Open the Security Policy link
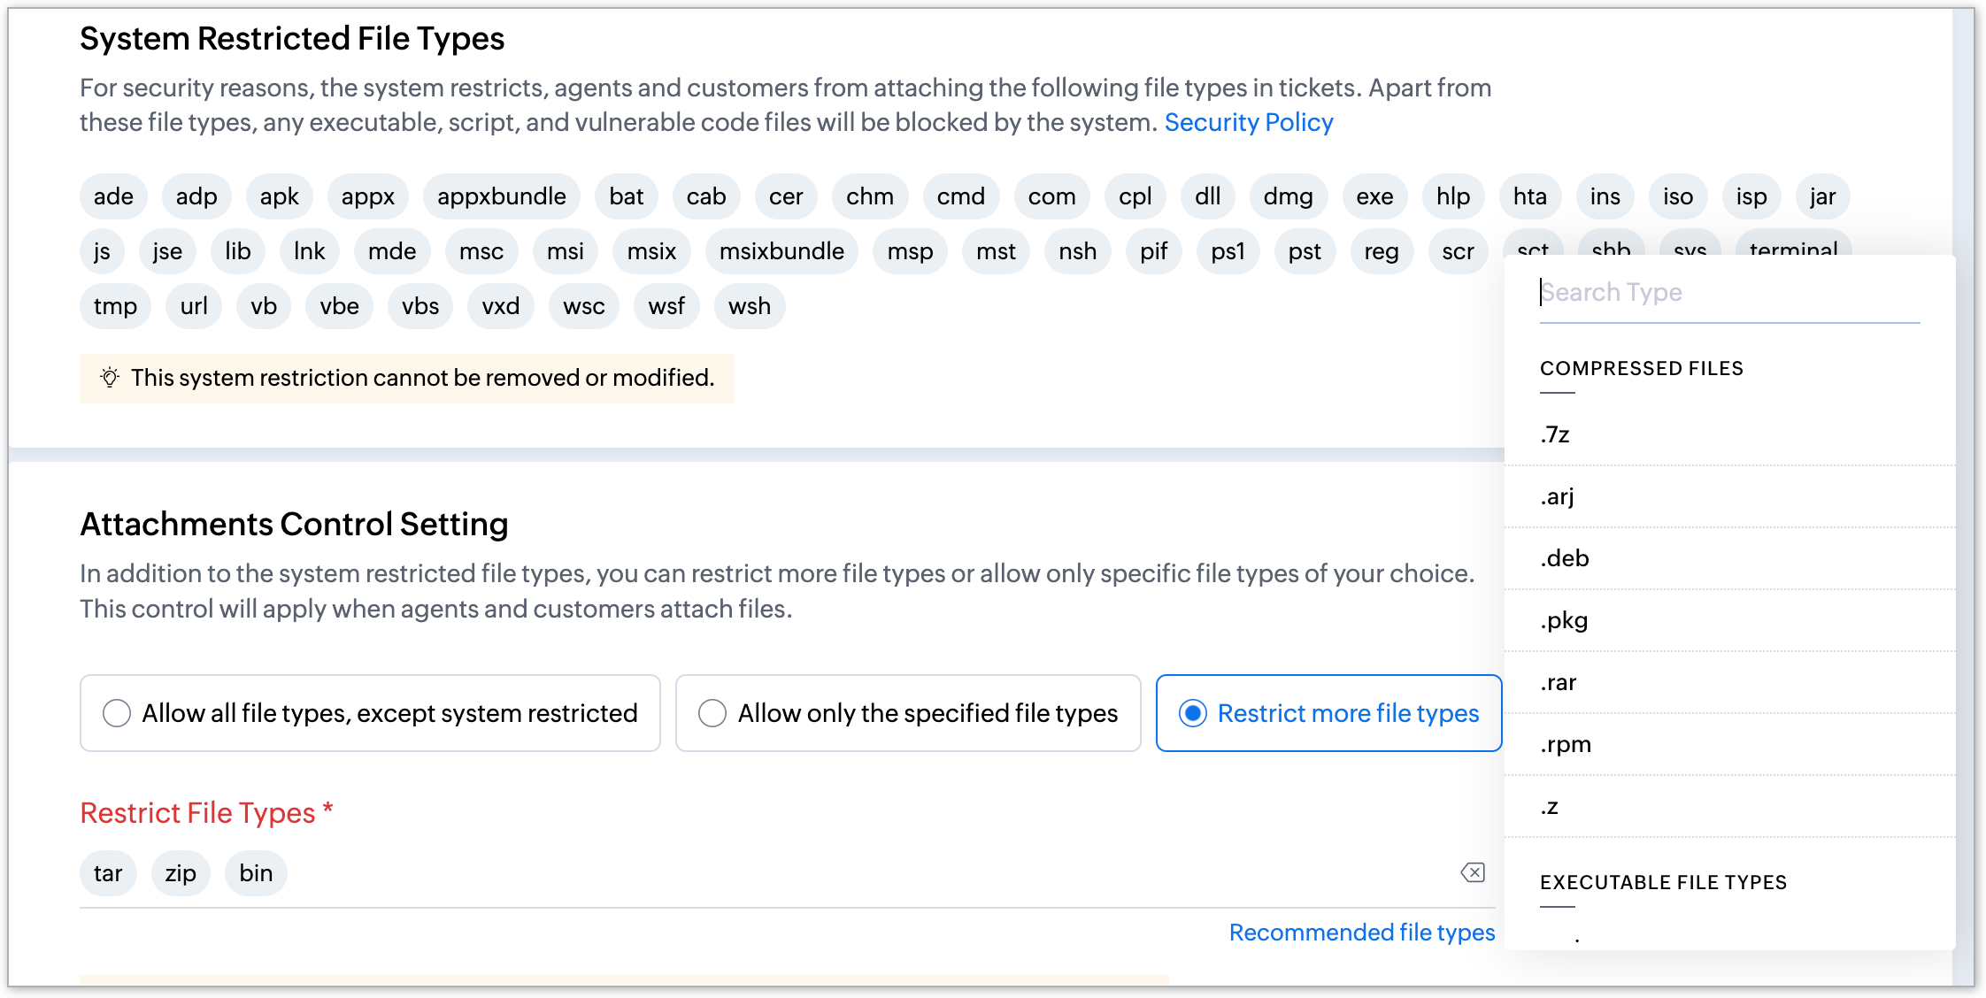1986x998 pixels. pos(1248,122)
